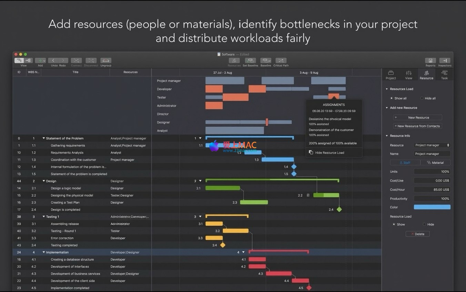Collapse the Resource Info section
466x292 pixels.
pyautogui.click(x=387, y=136)
